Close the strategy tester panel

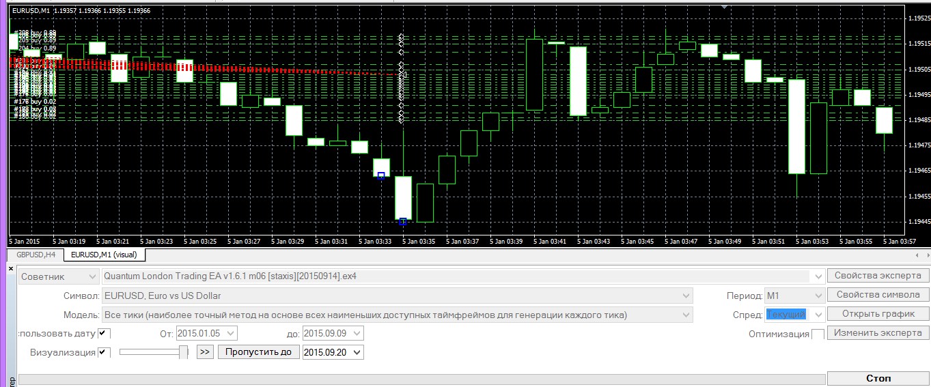pyautogui.click(x=10, y=269)
